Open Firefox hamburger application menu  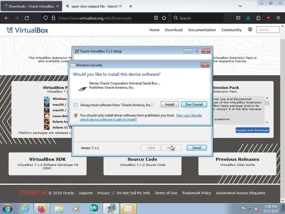[278, 18]
